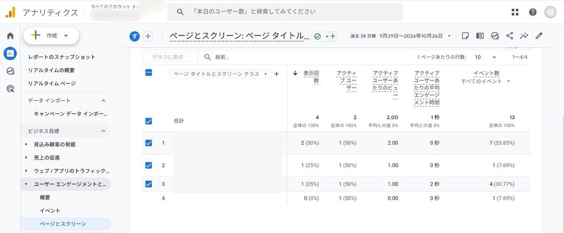Uncheck the row 3 checkbox
Image resolution: width=564 pixels, height=233 pixels.
click(149, 184)
